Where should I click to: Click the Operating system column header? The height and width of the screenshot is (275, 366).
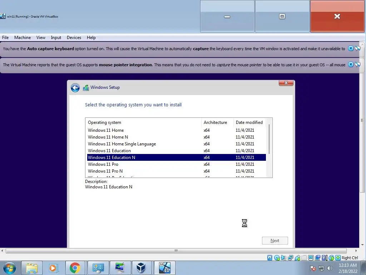point(143,122)
